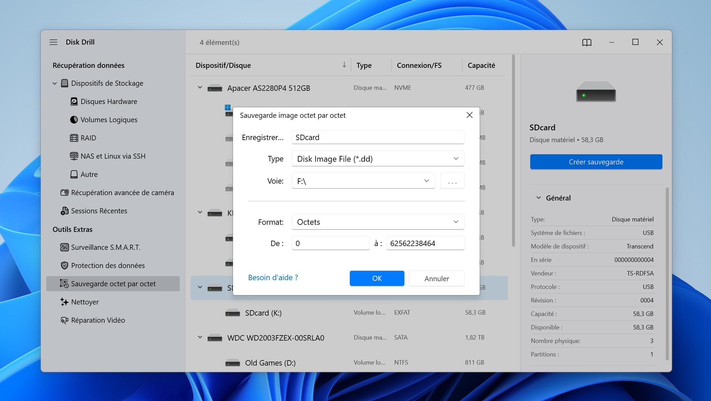Image resolution: width=711 pixels, height=401 pixels.
Task: Click the Old Games (D:) volume icon
Action: 233,363
